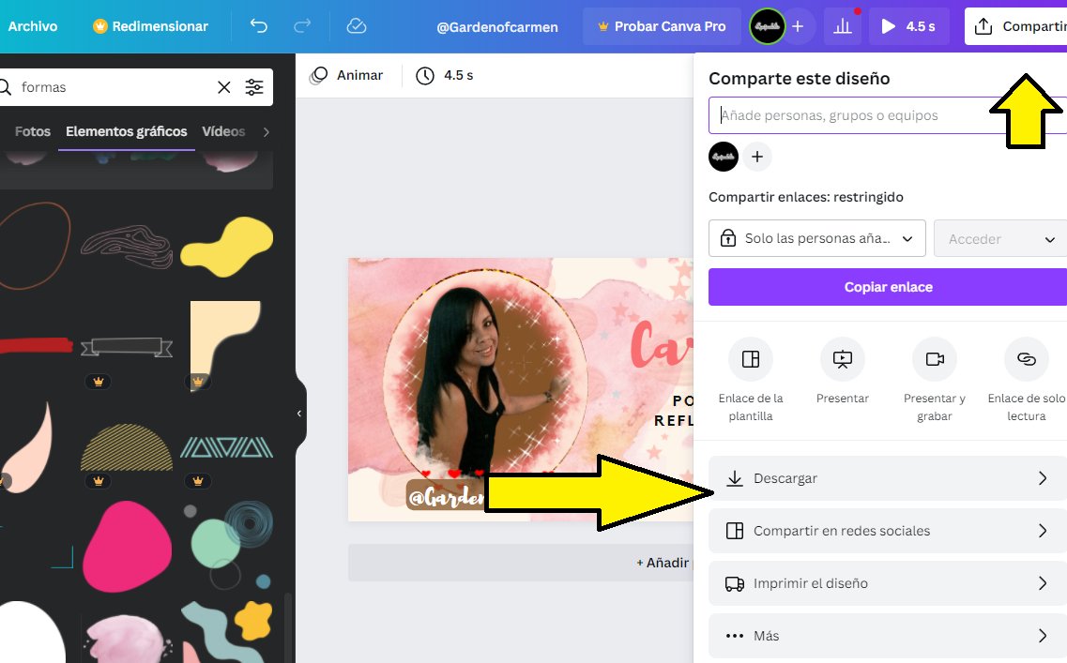Screen dimensions: 1067x663
Task: Open the link access 'Solo las personas' dropdown
Action: click(817, 238)
